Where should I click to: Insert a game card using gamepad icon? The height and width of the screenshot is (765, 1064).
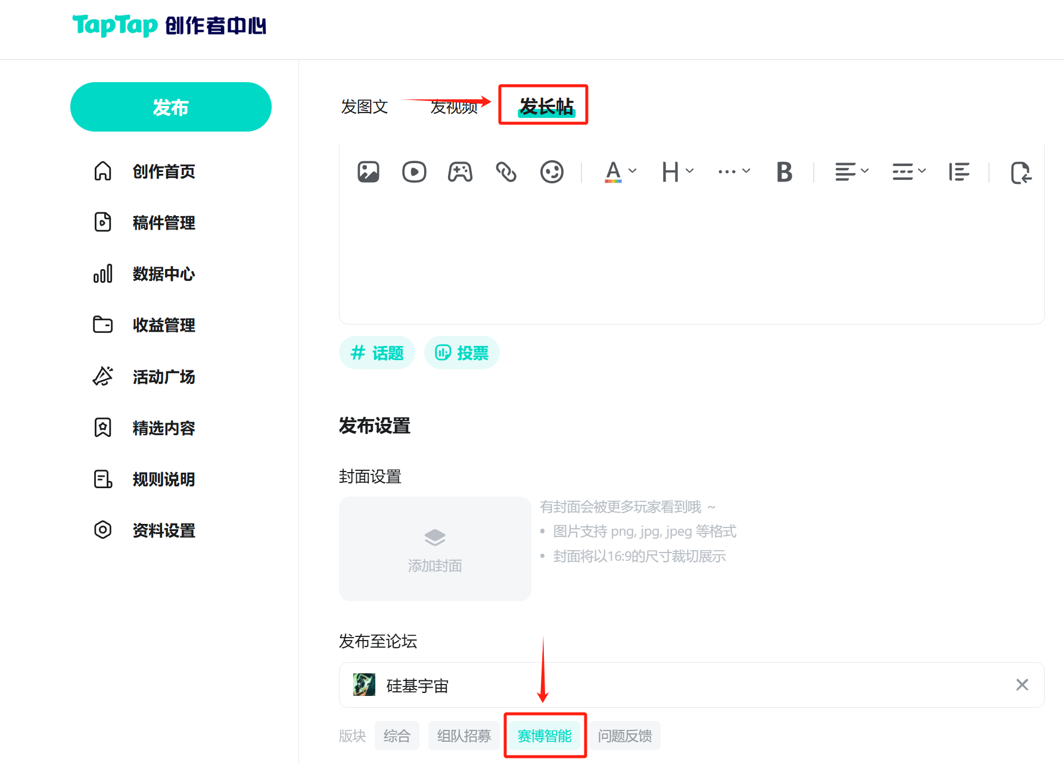coord(460,172)
